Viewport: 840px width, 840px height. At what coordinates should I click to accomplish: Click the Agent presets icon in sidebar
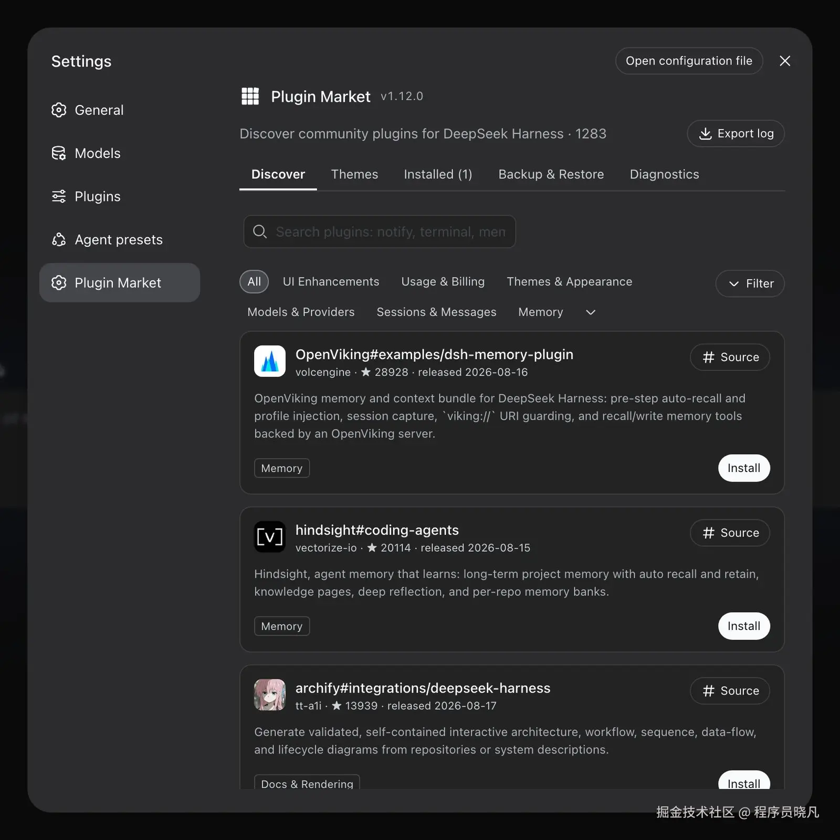pyautogui.click(x=59, y=239)
